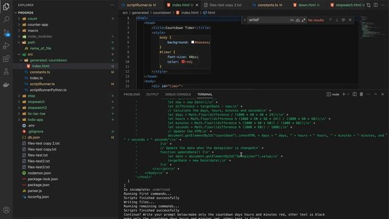Toggle Match Case in find widget

click(292, 20)
